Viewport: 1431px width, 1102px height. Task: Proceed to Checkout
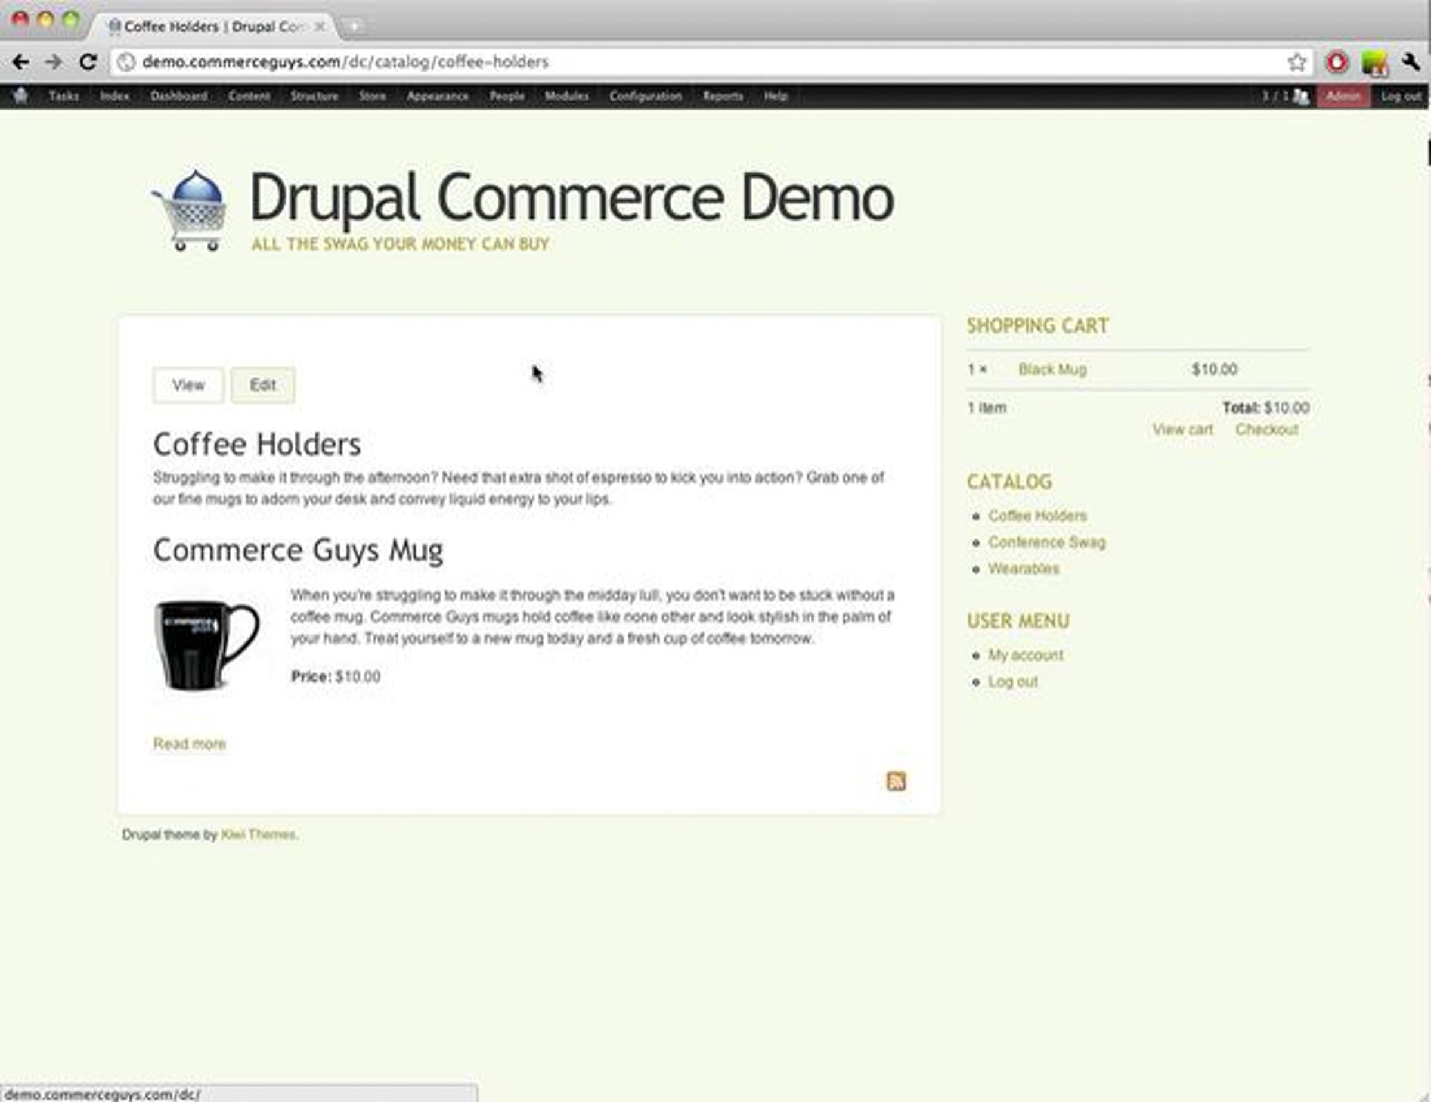coord(1266,430)
